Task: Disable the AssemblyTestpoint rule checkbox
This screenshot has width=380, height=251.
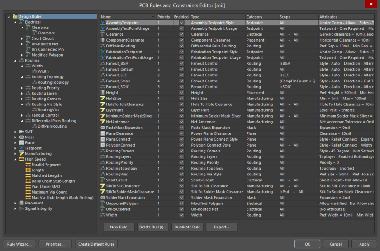Action: (181, 23)
